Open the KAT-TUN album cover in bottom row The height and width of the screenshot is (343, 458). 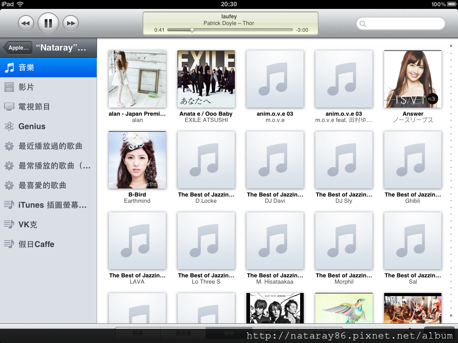(275, 308)
